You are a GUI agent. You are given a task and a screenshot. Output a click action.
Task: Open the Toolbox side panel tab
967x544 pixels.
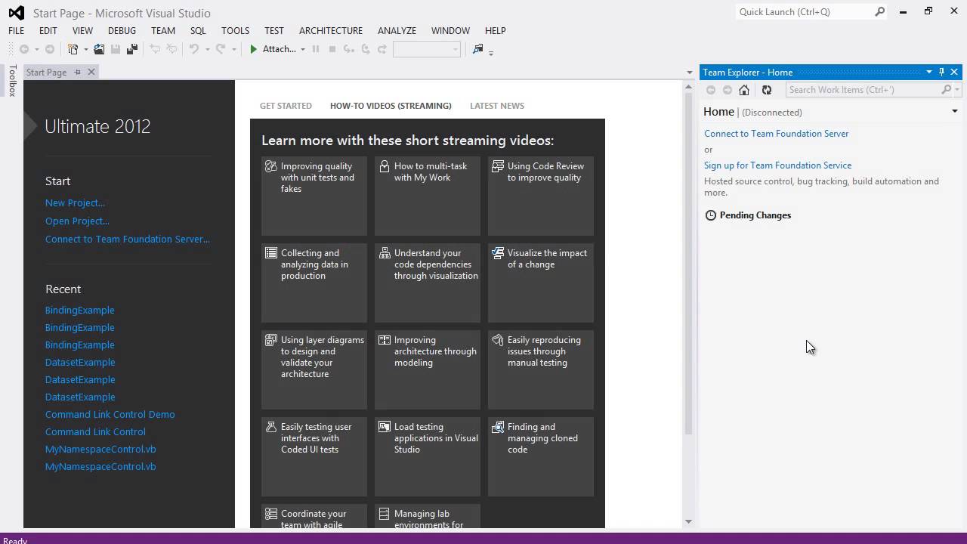[x=12, y=81]
